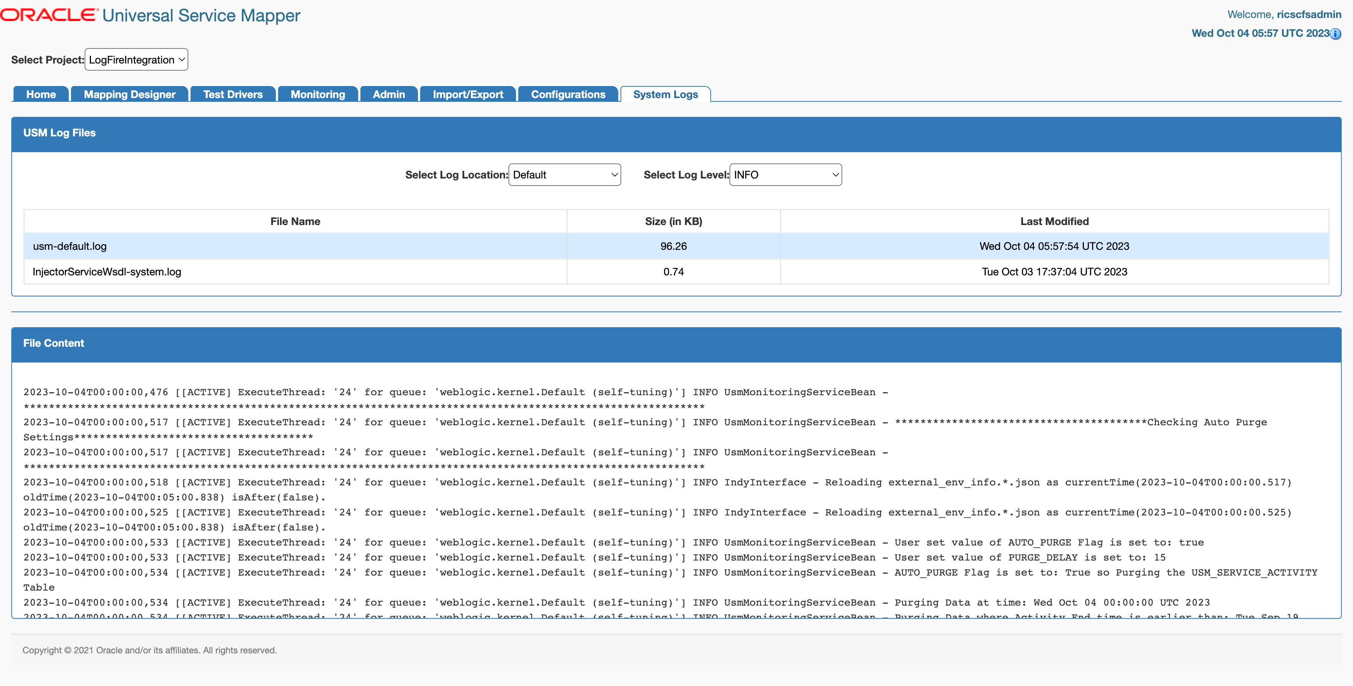Click the Last Modified column header
The image size is (1353, 686).
pyautogui.click(x=1054, y=221)
